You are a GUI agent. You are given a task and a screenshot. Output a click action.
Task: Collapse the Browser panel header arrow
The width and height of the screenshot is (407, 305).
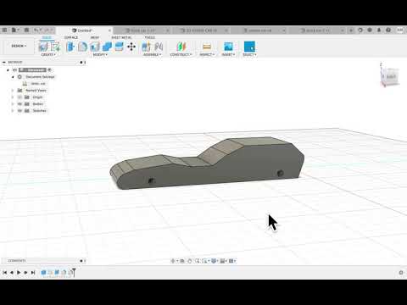click(3, 62)
